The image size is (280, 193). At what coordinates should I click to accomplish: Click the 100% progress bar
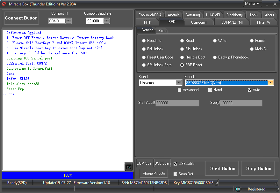(x=68, y=175)
